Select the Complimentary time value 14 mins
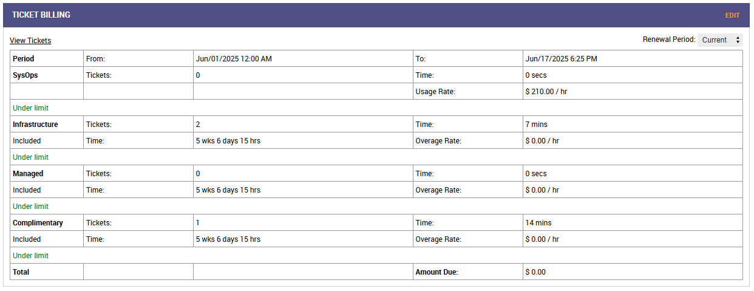The height and width of the screenshot is (291, 754). [538, 223]
